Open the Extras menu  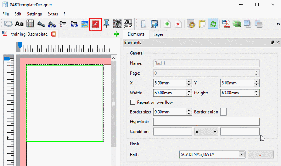tap(53, 14)
